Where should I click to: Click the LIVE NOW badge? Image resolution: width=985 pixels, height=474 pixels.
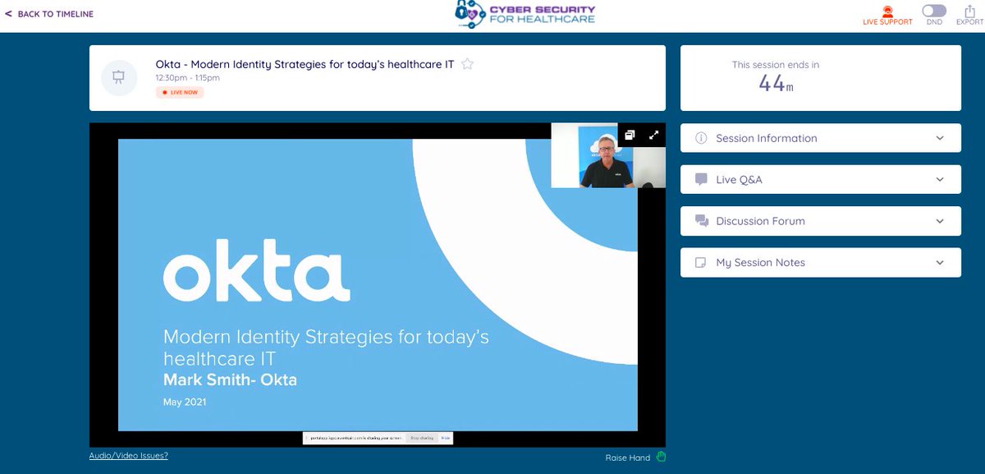coord(180,92)
